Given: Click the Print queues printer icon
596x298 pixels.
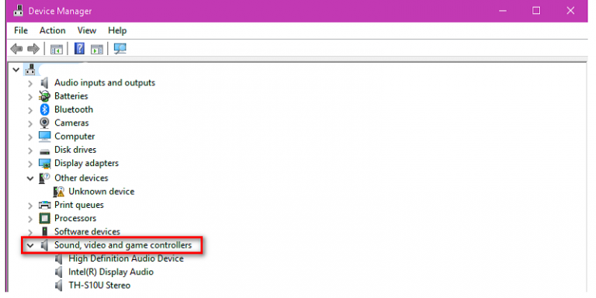Looking at the screenshot, I should (44, 205).
